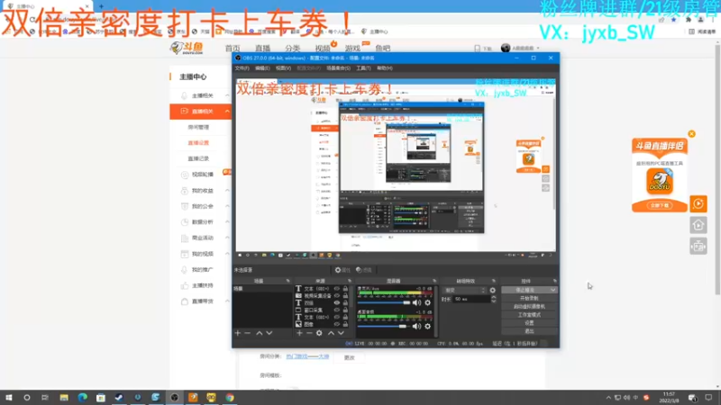The width and height of the screenshot is (721, 405).
Task: Enable 工作室模式 studio mode
Action: 529,315
